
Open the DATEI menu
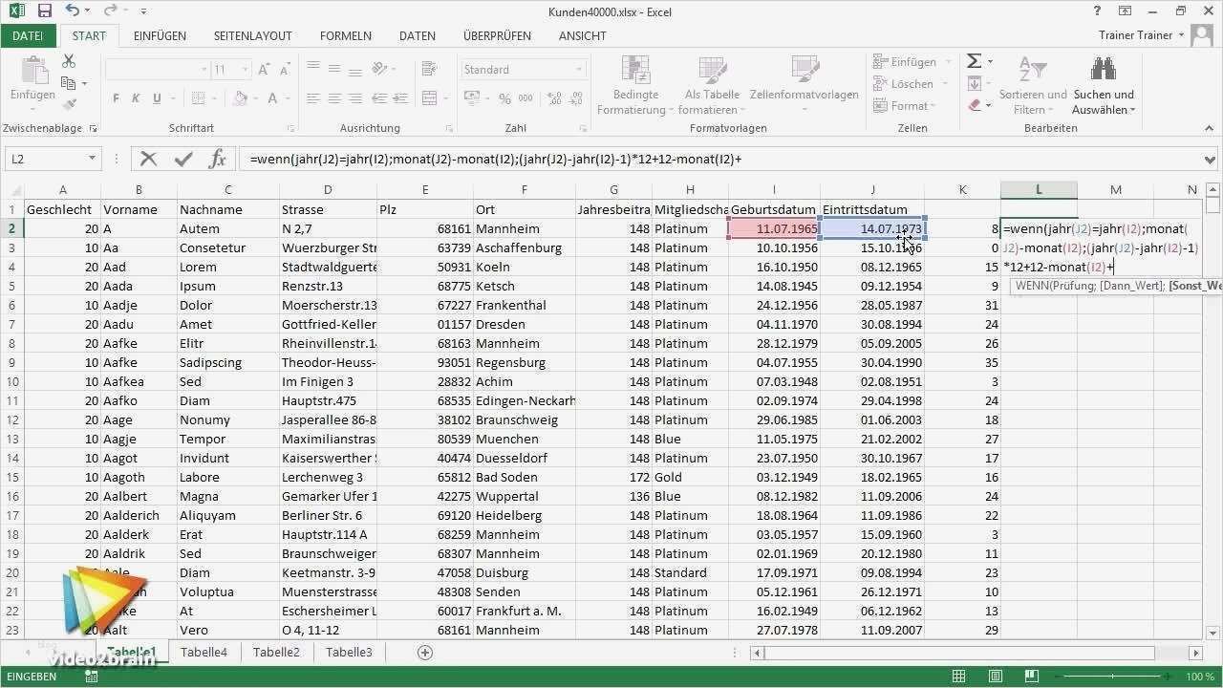pos(28,35)
